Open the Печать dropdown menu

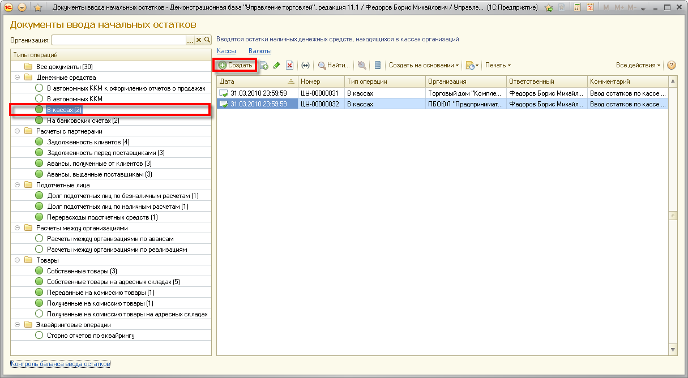[x=498, y=65]
